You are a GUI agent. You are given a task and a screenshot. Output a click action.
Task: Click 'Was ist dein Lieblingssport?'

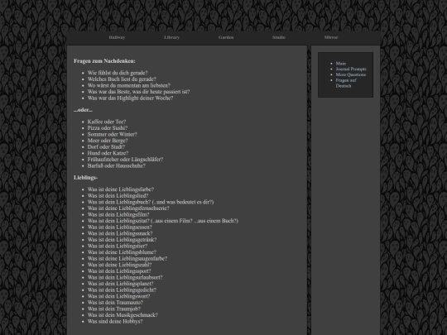[119, 271]
